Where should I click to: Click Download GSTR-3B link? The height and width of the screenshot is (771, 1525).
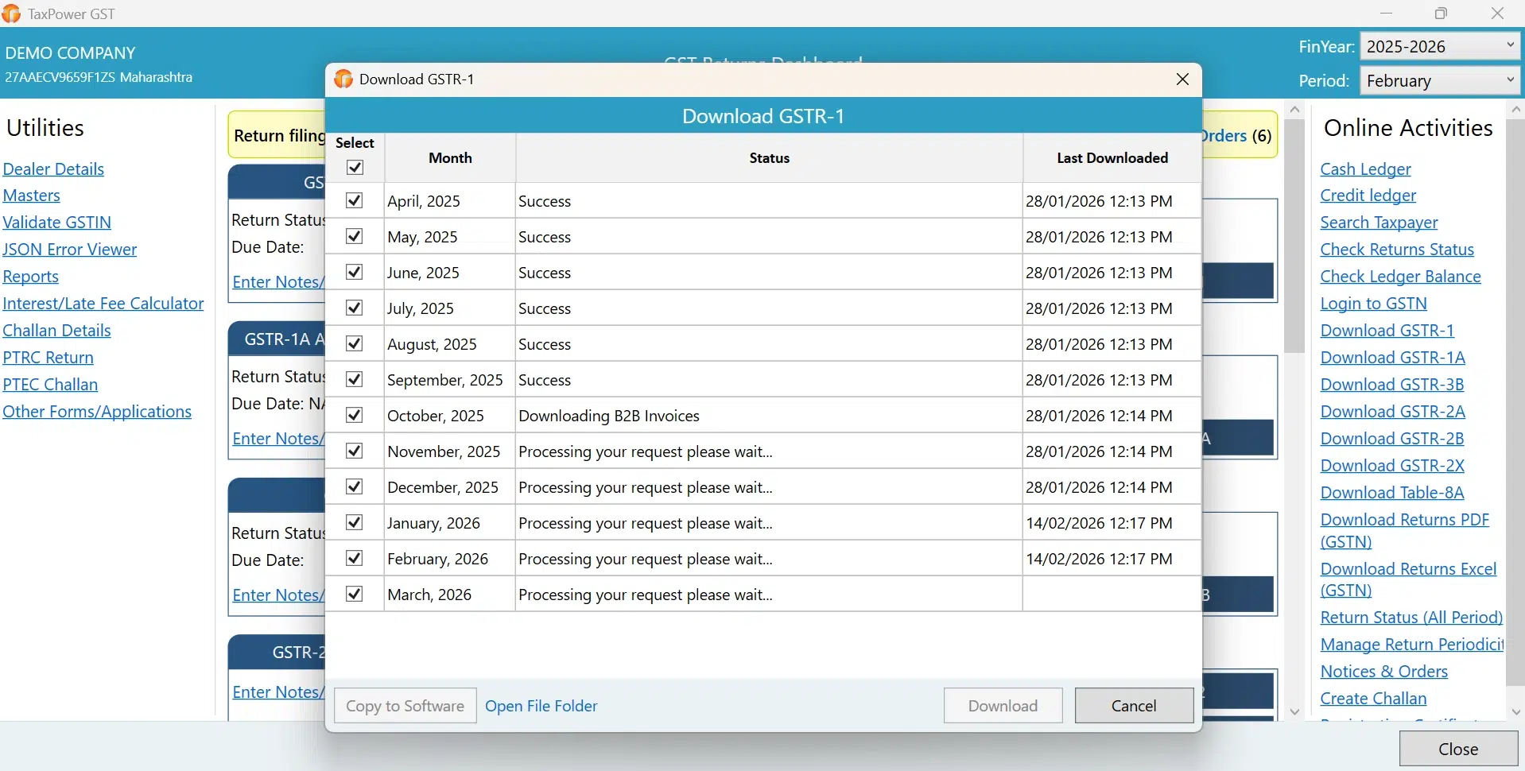coord(1392,385)
